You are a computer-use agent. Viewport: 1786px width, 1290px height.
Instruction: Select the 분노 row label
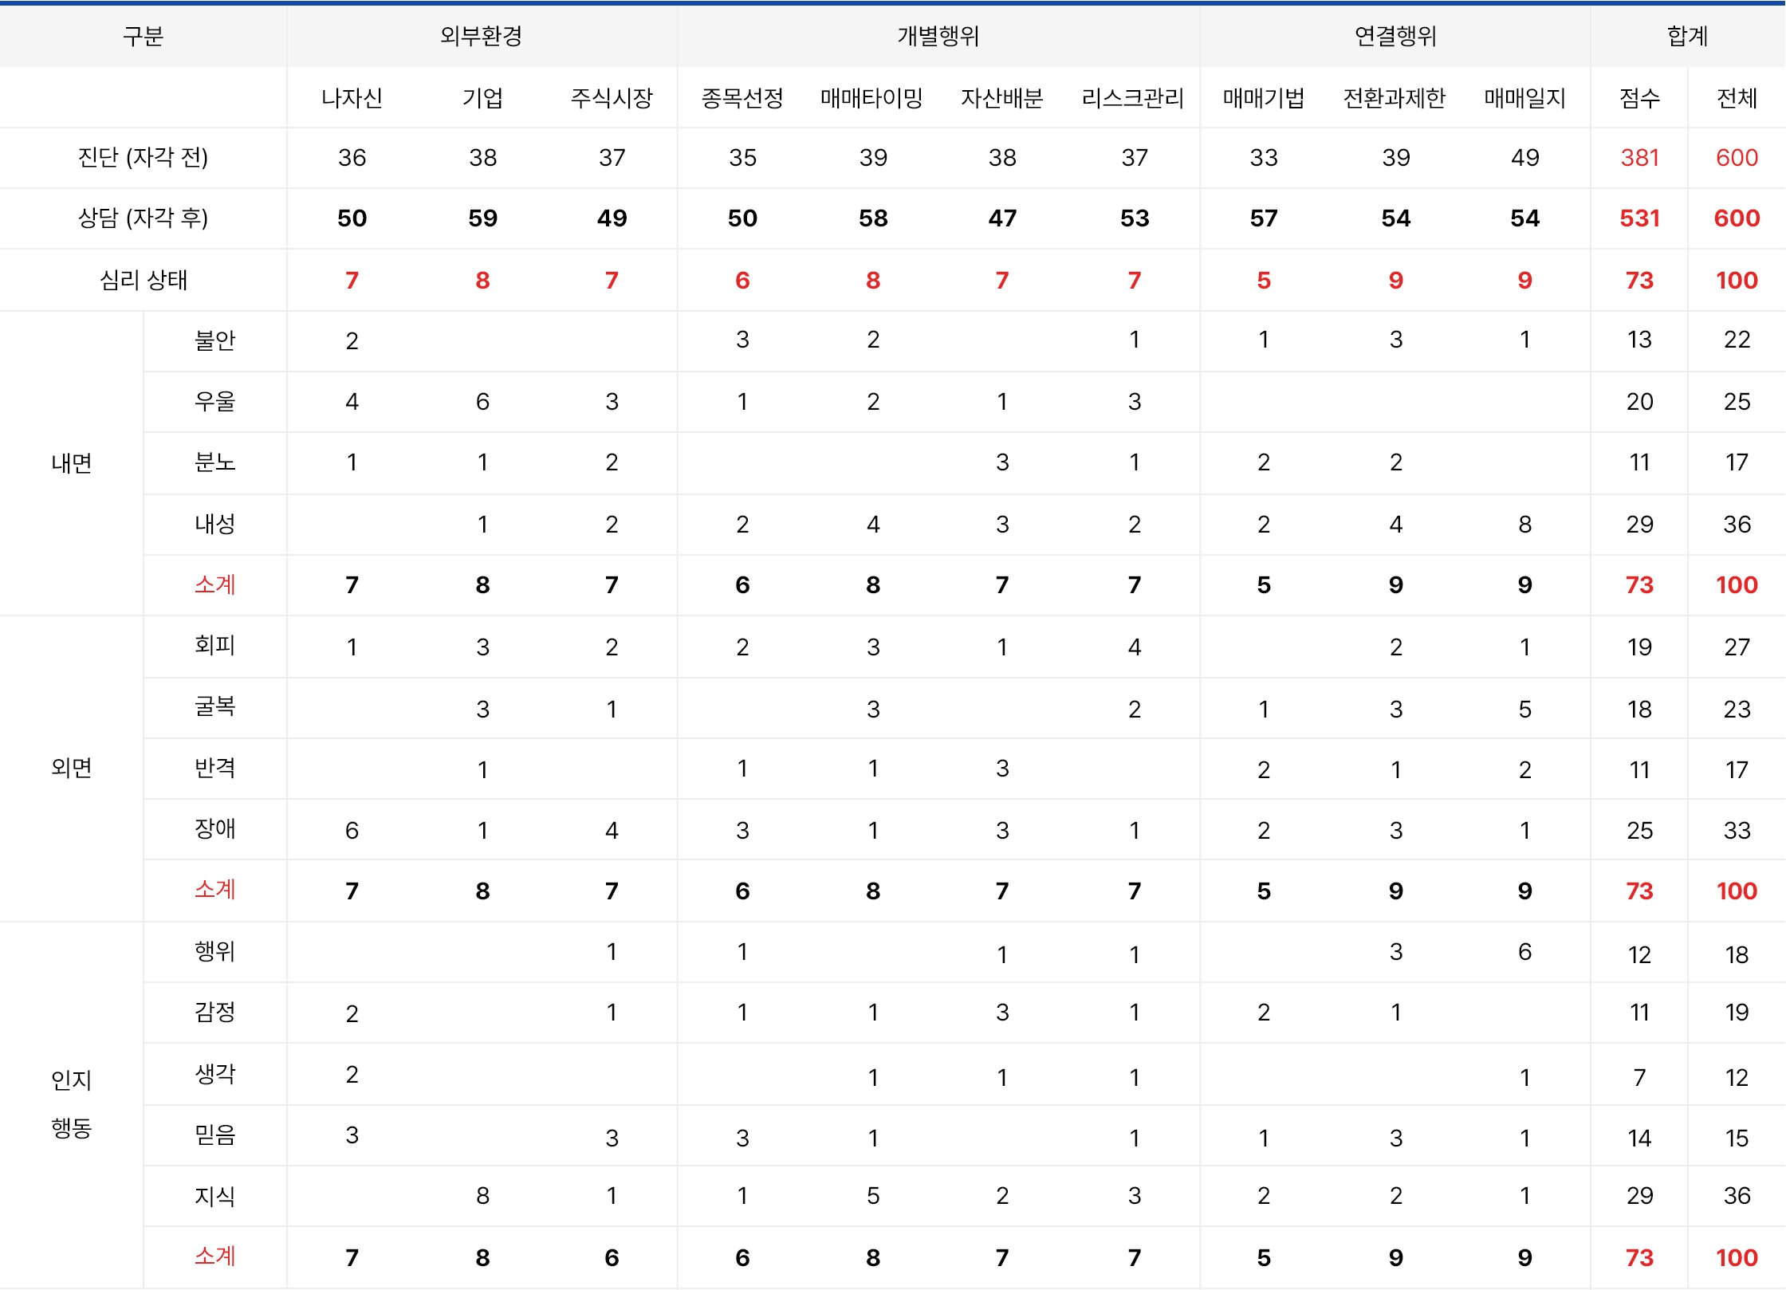coord(214,462)
